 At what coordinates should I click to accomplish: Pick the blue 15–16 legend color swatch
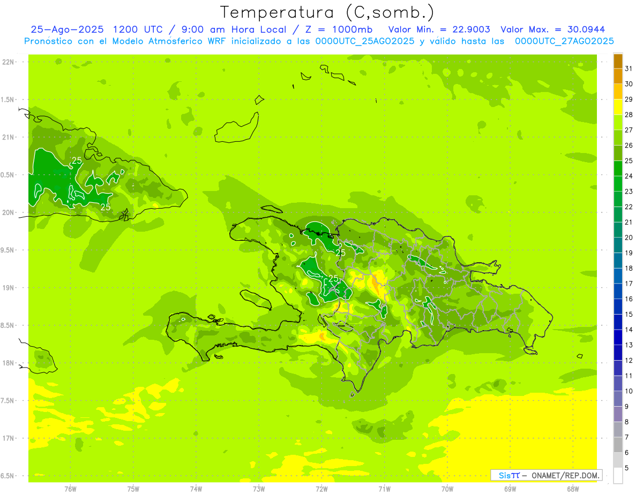pos(618,307)
